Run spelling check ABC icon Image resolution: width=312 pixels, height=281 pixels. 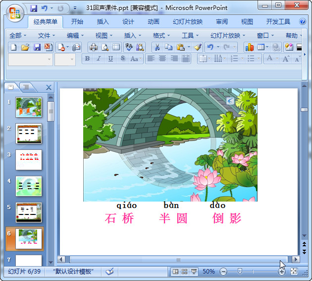pyautogui.click(x=129, y=48)
